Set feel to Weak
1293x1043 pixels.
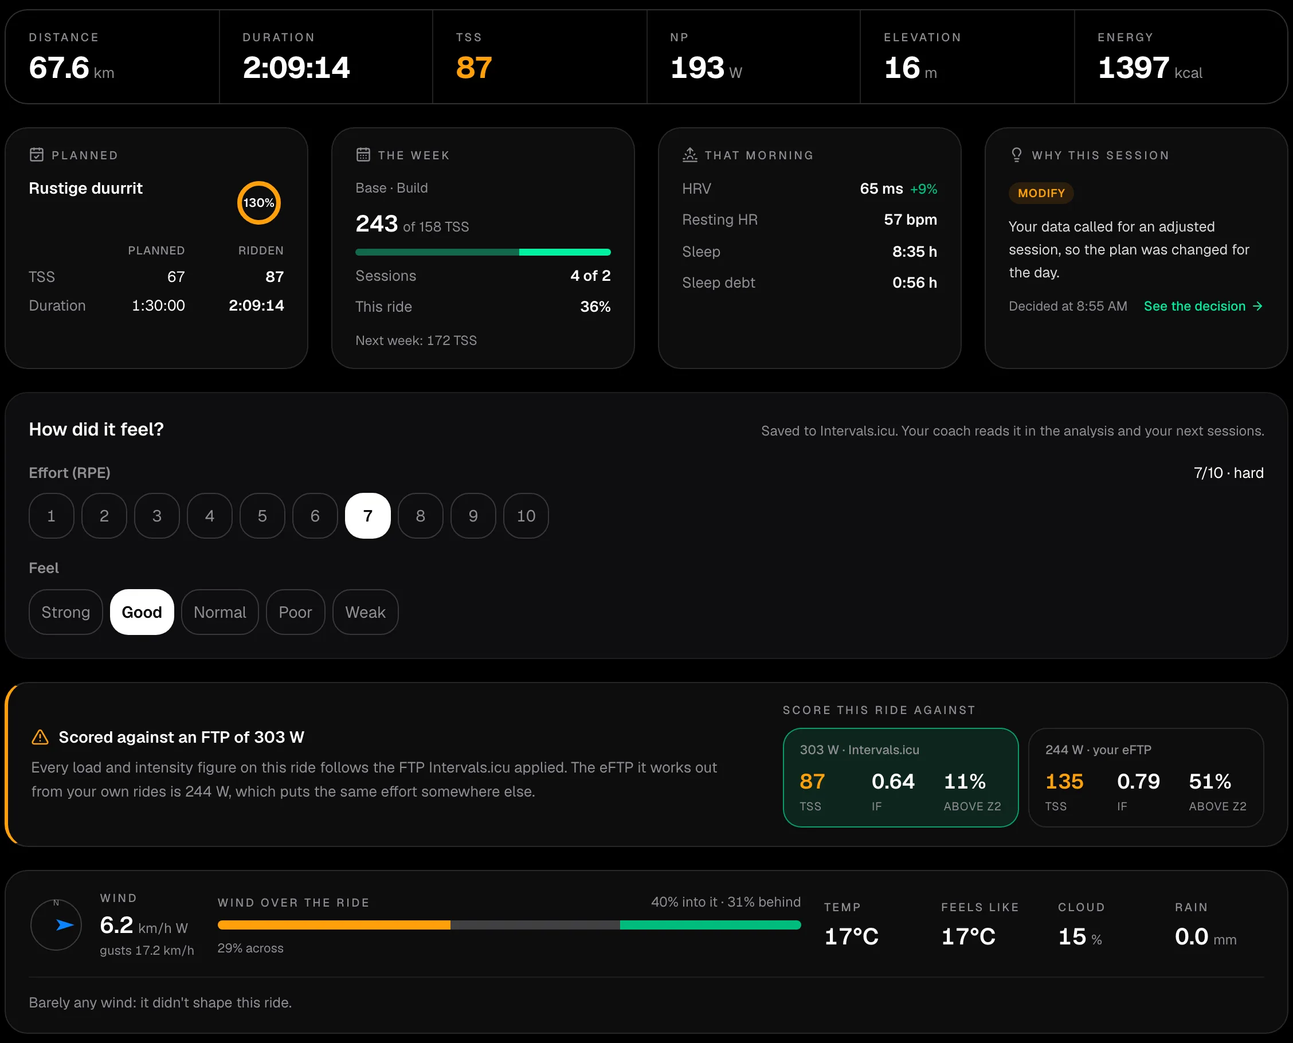[x=365, y=612]
